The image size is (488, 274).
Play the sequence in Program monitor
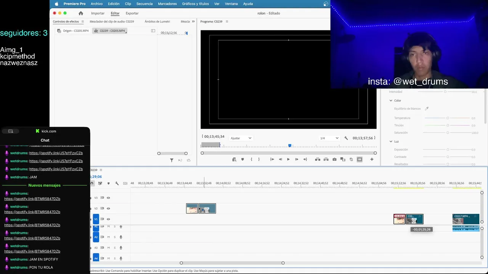(x=288, y=159)
